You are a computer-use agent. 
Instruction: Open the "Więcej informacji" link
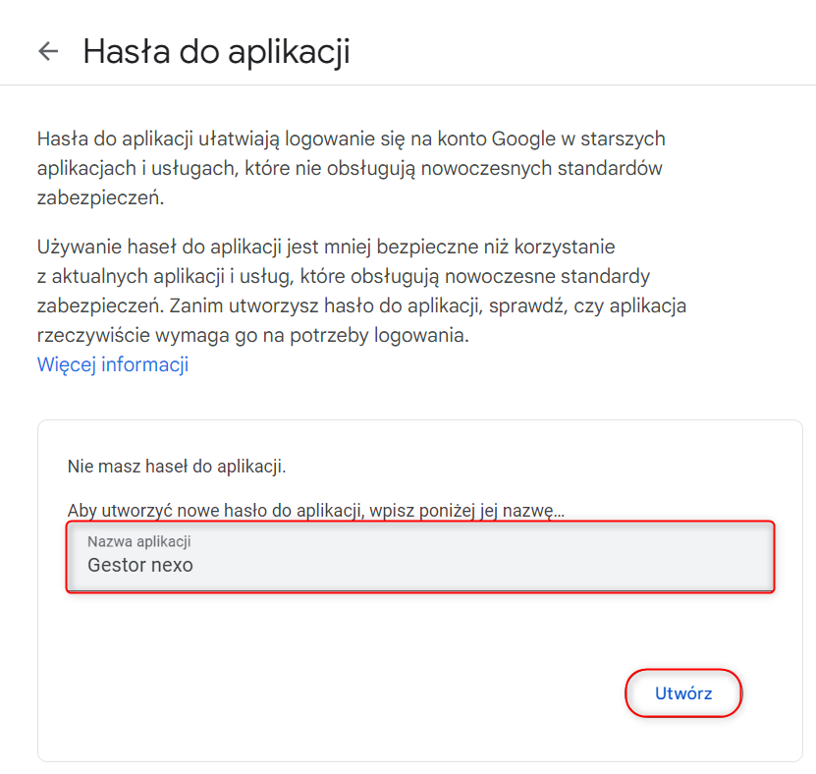coord(112,365)
